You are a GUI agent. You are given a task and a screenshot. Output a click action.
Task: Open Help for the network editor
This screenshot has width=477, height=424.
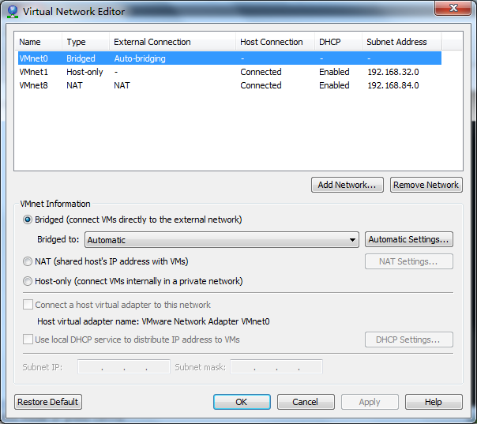[434, 402]
